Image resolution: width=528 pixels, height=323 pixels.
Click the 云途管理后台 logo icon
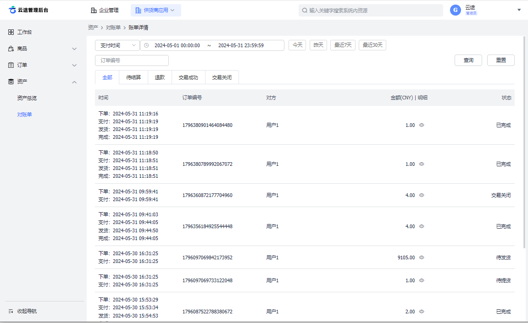(12, 10)
